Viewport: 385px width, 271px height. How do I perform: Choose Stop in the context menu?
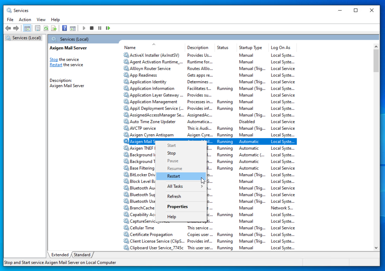point(181,153)
